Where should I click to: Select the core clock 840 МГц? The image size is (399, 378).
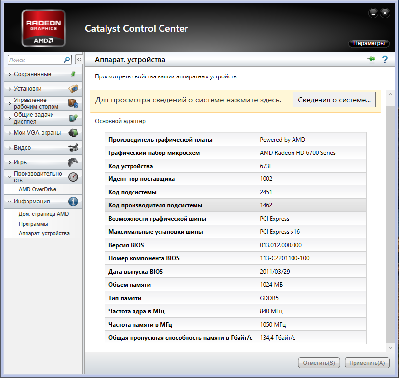click(x=271, y=311)
